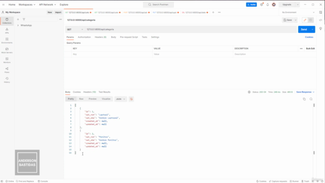Click the Save button
Viewport: 325px width, 183px height.
pyautogui.click(x=288, y=20)
